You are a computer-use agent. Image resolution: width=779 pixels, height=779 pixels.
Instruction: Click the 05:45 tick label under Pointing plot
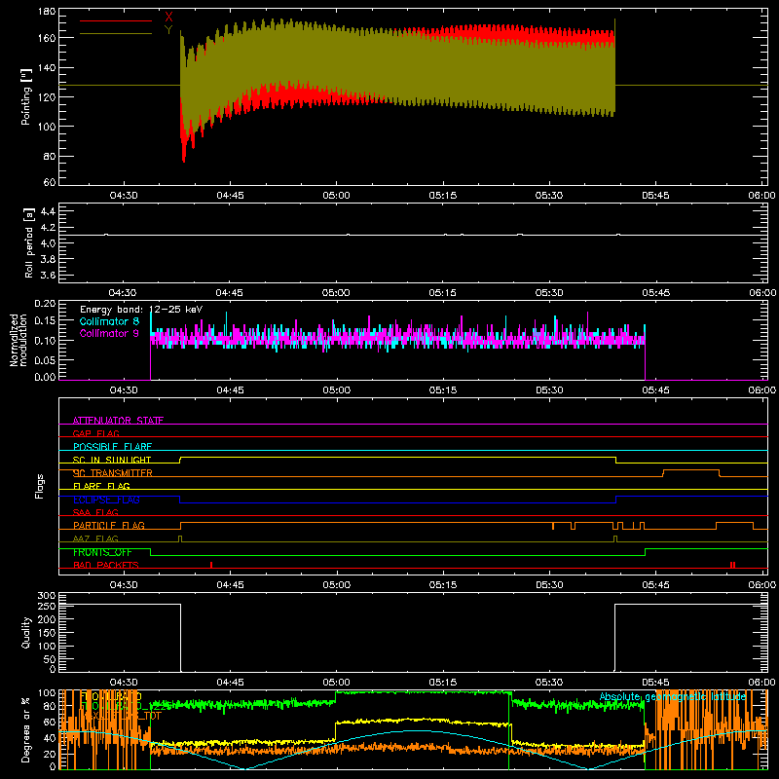pyautogui.click(x=655, y=196)
